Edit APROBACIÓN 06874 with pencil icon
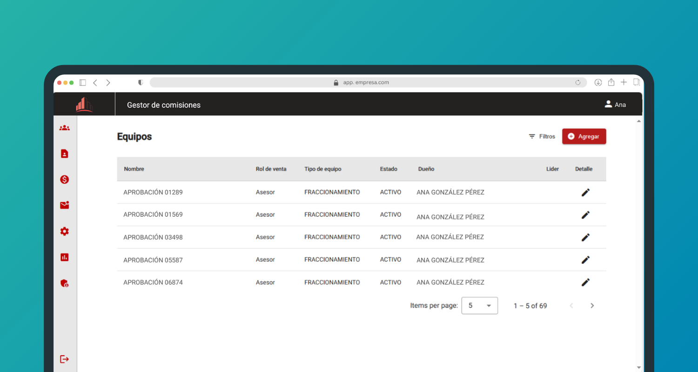Viewport: 698px width, 372px height. click(585, 282)
